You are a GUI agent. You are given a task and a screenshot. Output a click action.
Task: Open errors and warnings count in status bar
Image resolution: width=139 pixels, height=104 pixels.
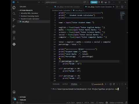[x=20, y=103]
